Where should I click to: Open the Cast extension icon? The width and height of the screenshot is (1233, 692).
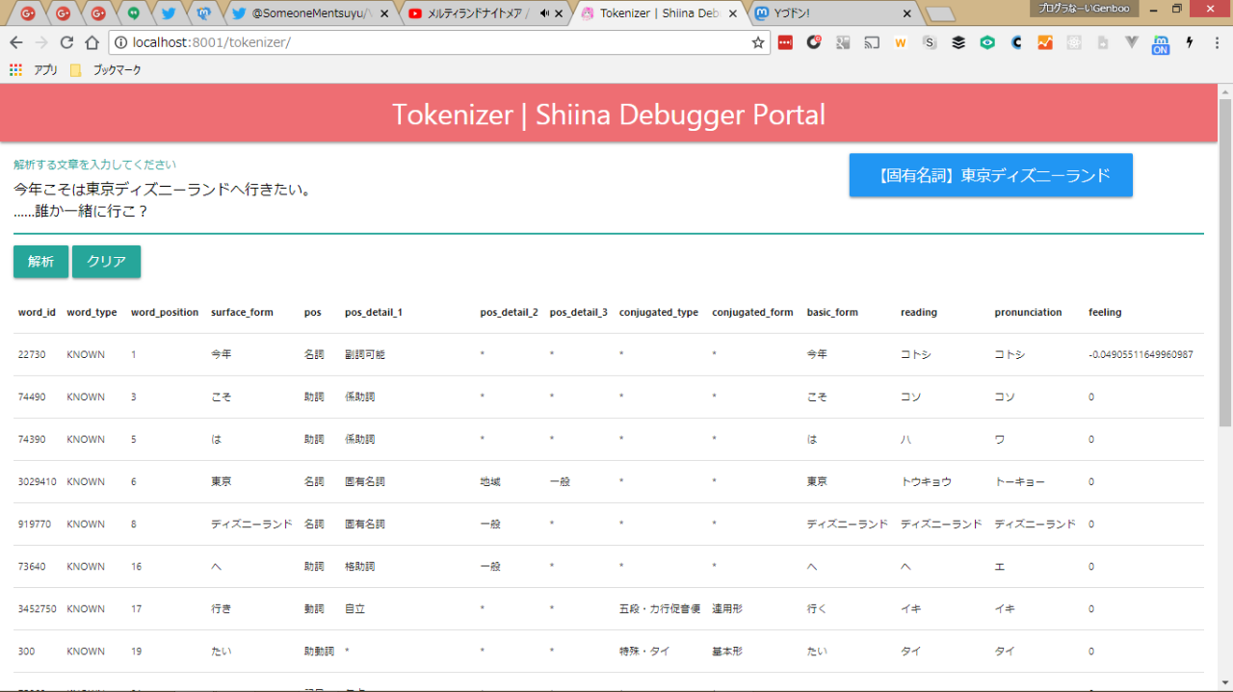pos(872,43)
